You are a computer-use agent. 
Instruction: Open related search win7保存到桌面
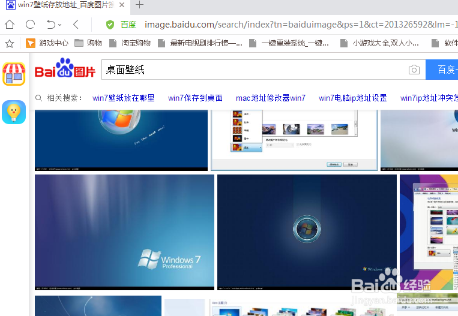click(195, 98)
